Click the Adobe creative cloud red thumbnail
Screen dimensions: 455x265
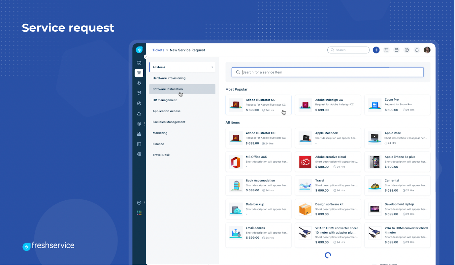pos(305,162)
